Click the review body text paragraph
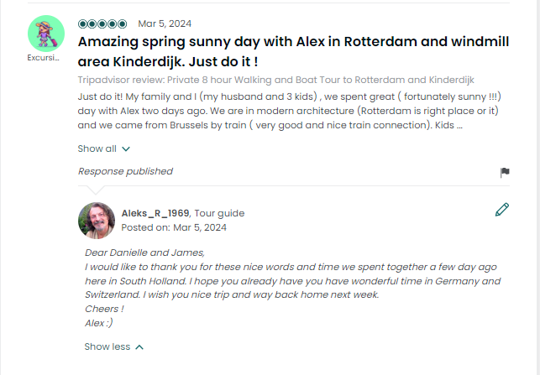Screen dimensions: 540x375 coord(289,111)
